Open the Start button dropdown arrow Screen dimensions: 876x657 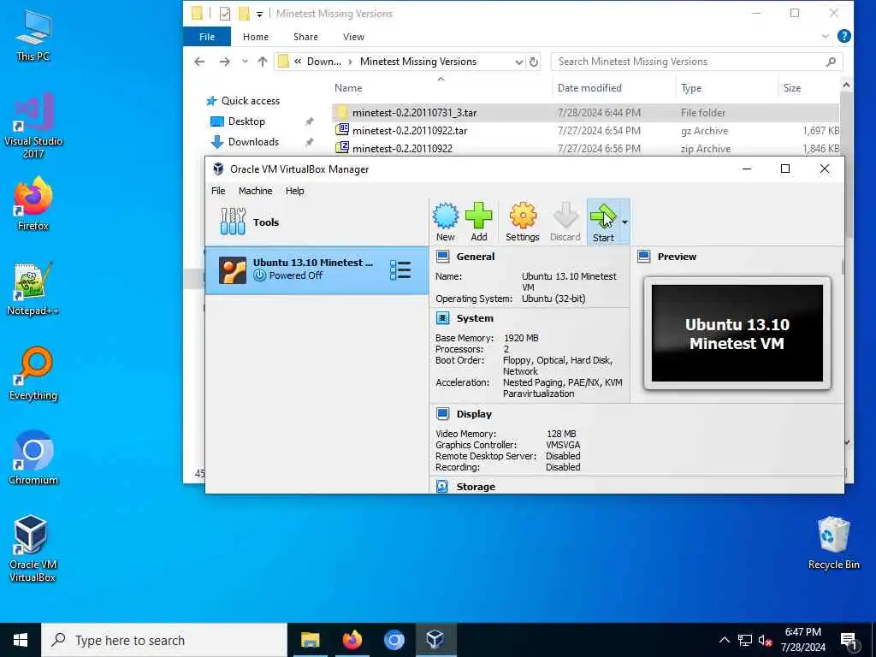624,222
